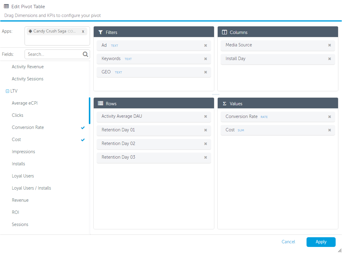Remove Media Source from Columns
Screen dimensions: 342x253
[x=330, y=45]
